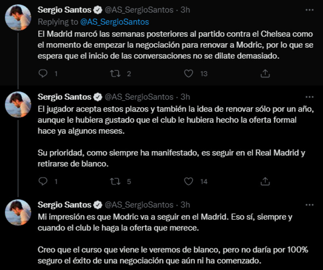
Task: Open Sergio Santos name on the third tweet
Action: (64, 205)
